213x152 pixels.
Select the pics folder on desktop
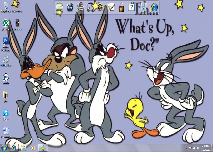click(x=6, y=97)
